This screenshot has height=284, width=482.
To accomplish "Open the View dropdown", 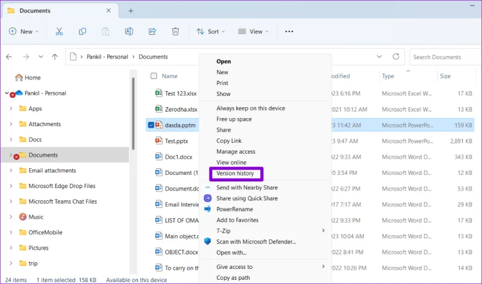I will coord(253,31).
